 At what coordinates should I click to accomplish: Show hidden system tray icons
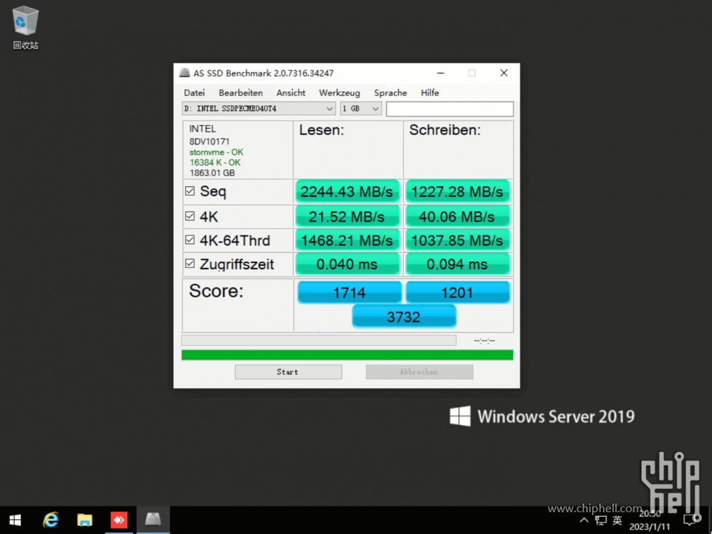click(584, 520)
